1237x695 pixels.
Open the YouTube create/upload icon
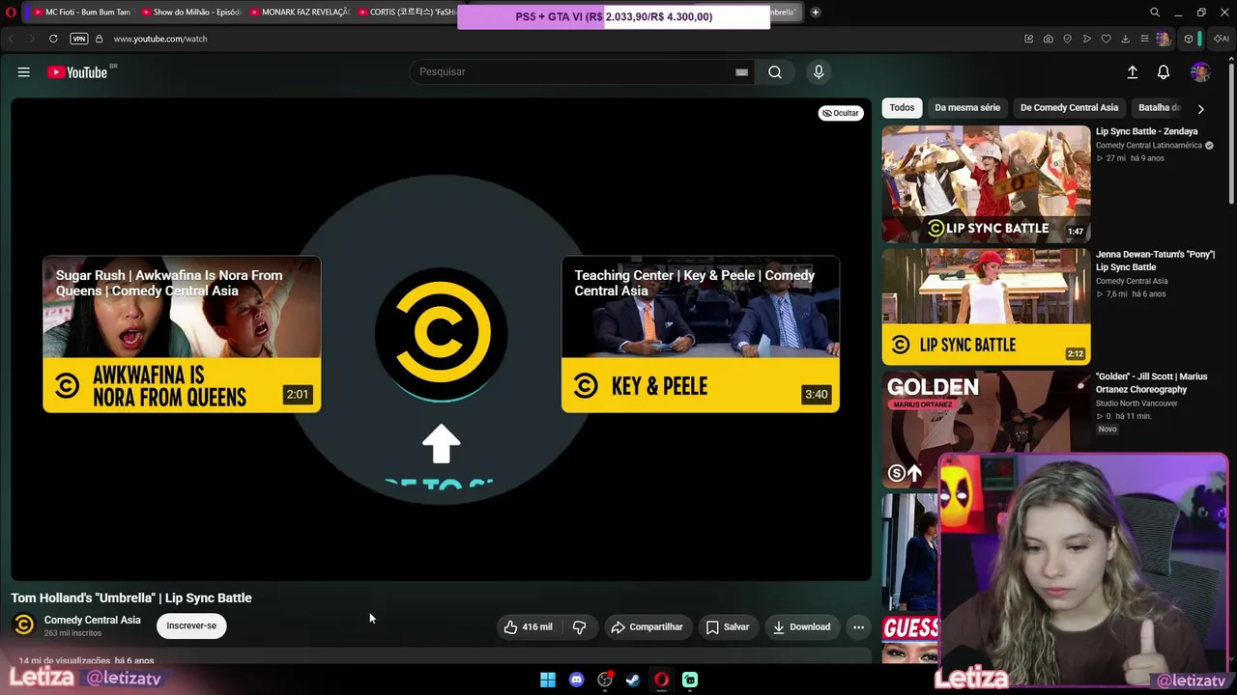pyautogui.click(x=1133, y=72)
